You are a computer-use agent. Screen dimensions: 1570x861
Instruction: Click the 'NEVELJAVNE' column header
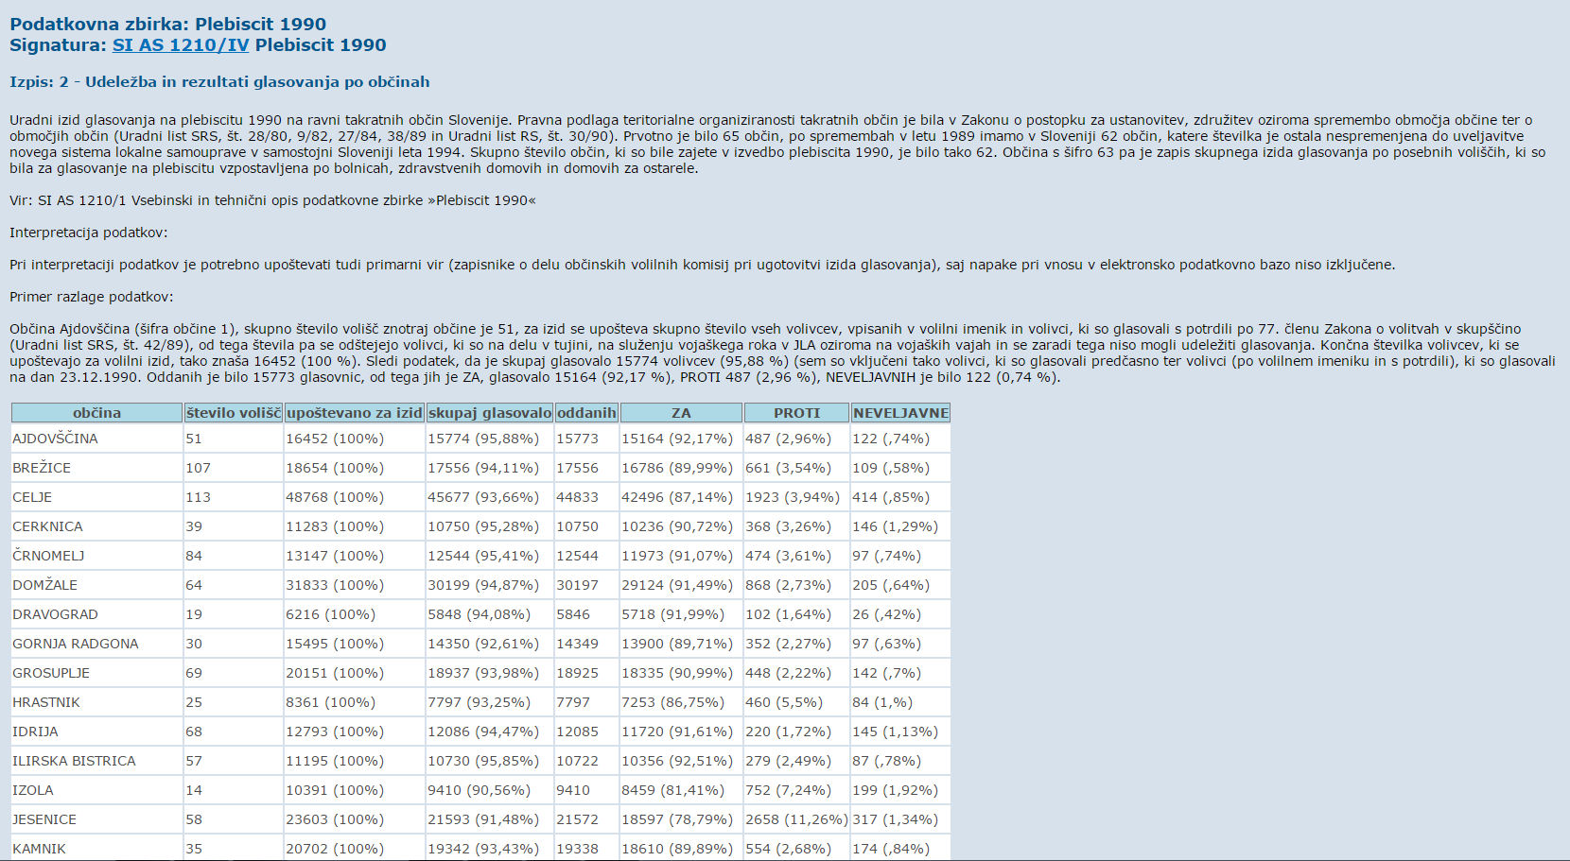(900, 413)
